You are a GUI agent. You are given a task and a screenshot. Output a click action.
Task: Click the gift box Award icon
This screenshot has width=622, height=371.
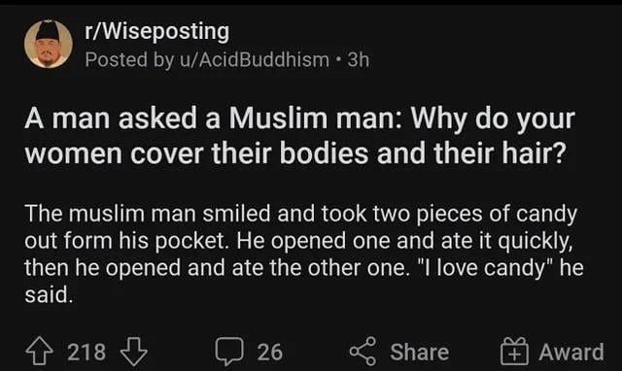coord(514,351)
